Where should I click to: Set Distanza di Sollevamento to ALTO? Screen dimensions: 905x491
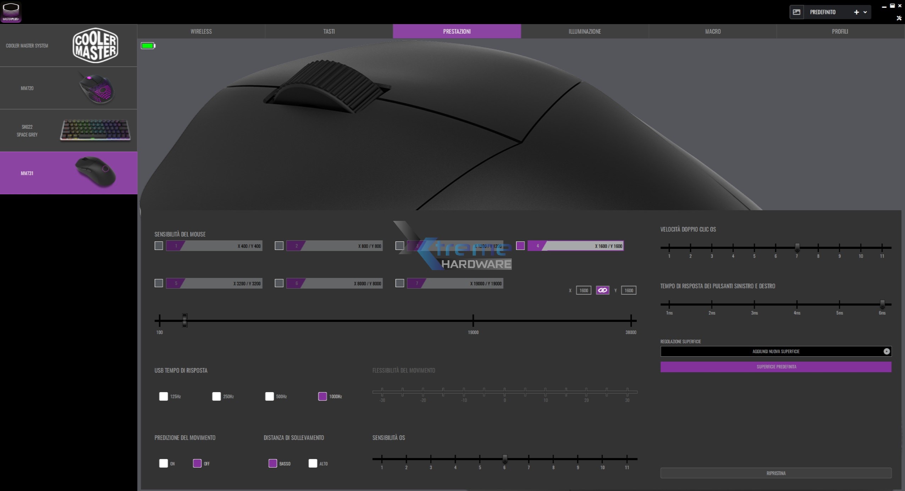coord(313,463)
